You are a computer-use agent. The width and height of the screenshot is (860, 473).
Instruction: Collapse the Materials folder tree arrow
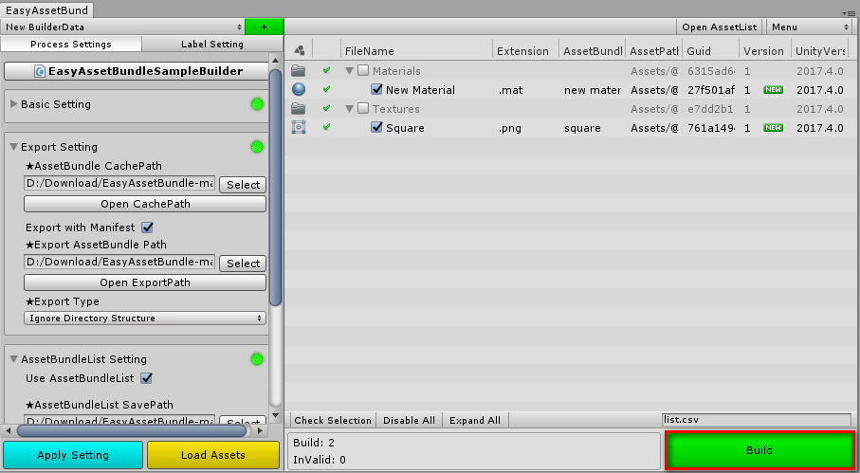(349, 71)
